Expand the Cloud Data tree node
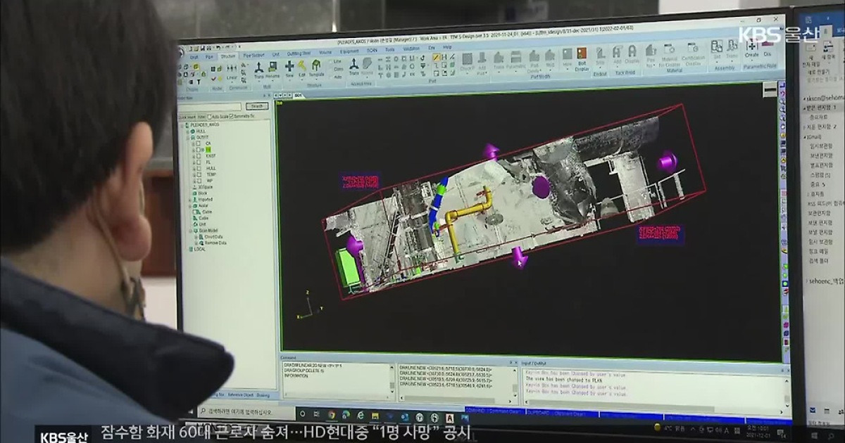The image size is (845, 443). [195, 237]
